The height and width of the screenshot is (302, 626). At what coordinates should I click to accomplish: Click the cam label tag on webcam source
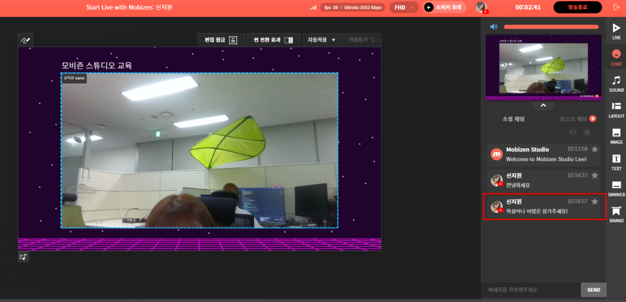coord(74,78)
